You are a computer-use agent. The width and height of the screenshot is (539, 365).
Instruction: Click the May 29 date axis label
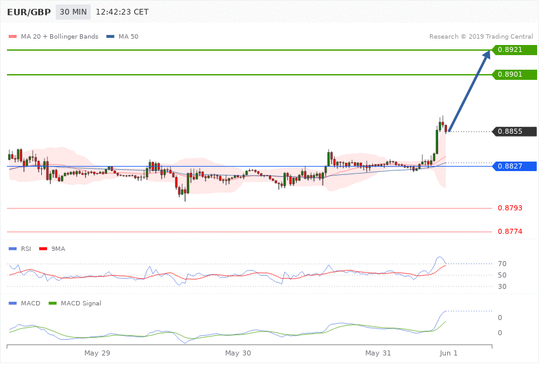pyautogui.click(x=97, y=353)
